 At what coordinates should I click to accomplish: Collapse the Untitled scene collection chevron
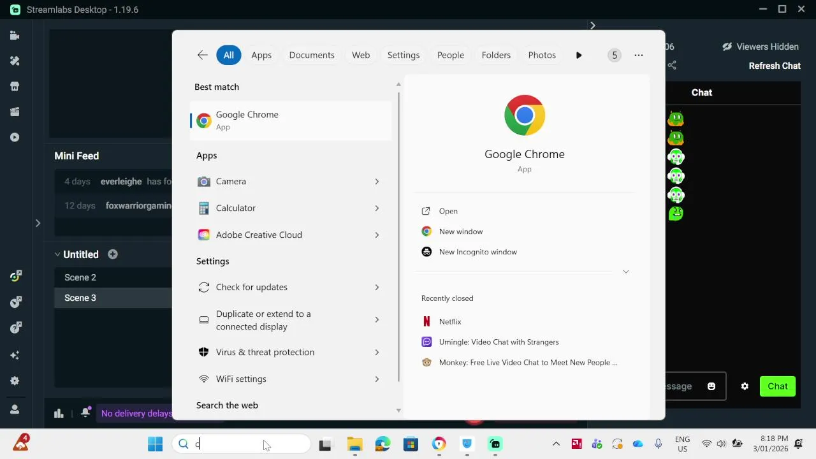click(57, 254)
